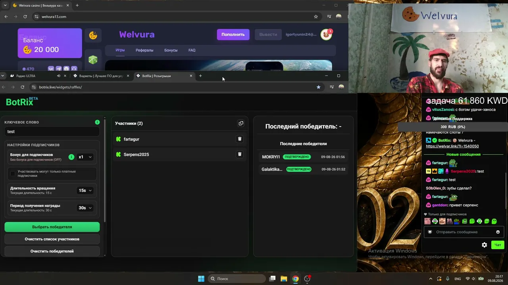Image resolution: width=508 pixels, height=285 pixels.
Task: Open a new tab in BotRix window
Action: coord(200,76)
